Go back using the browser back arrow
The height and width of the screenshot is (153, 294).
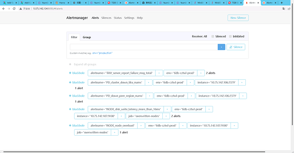(3, 8)
